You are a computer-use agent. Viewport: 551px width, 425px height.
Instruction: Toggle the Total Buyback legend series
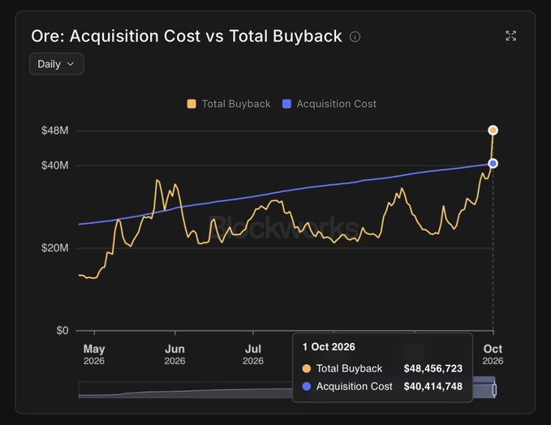(229, 104)
